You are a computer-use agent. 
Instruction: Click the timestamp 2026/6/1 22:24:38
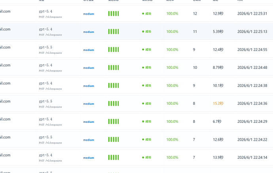tap(252, 86)
